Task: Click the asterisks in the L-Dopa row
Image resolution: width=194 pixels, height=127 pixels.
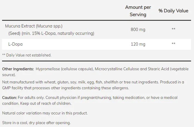Action: (173, 44)
